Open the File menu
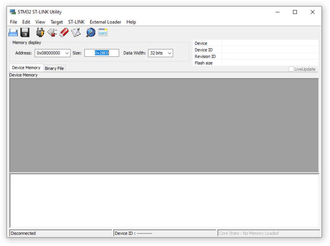330x246 pixels. tap(13, 22)
